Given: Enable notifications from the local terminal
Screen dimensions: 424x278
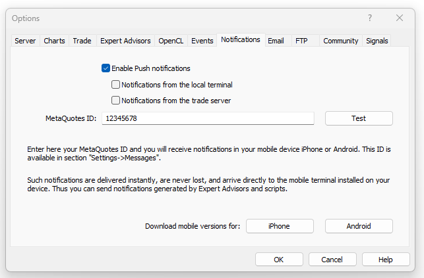Looking at the screenshot, I should tap(116, 85).
